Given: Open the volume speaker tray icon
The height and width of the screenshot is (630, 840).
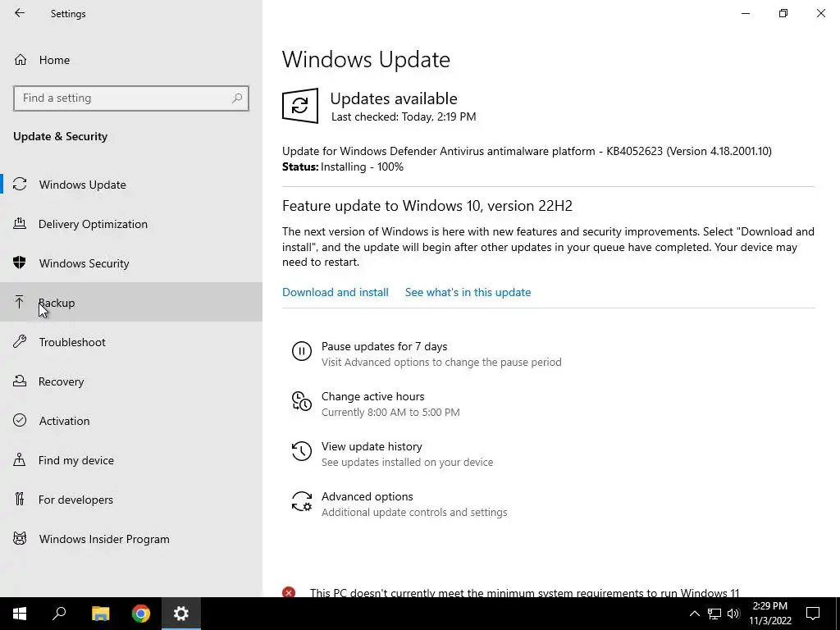Looking at the screenshot, I should point(733,614).
